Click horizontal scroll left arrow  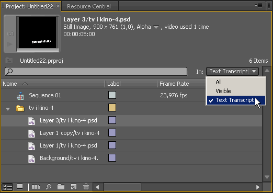pos(97,187)
